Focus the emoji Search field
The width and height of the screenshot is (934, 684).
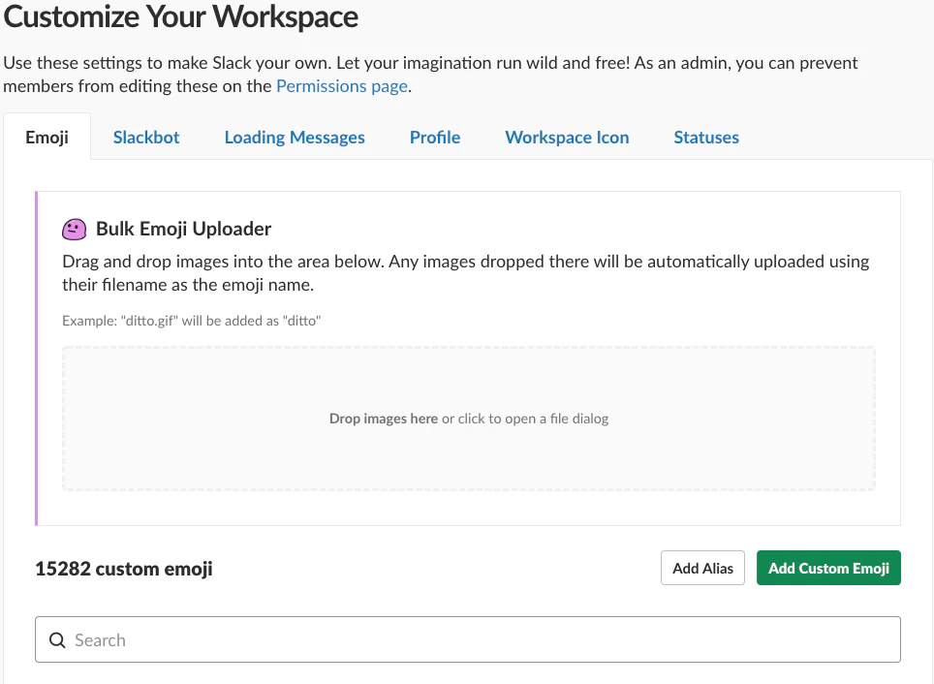click(x=468, y=639)
